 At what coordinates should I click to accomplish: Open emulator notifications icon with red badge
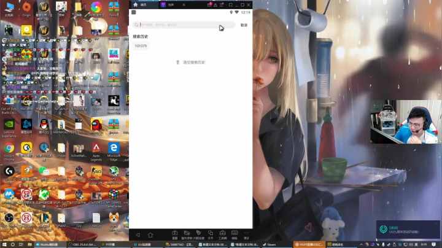209,5
